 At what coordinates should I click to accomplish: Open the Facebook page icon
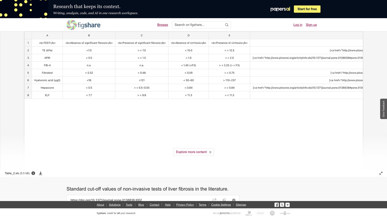point(277,205)
